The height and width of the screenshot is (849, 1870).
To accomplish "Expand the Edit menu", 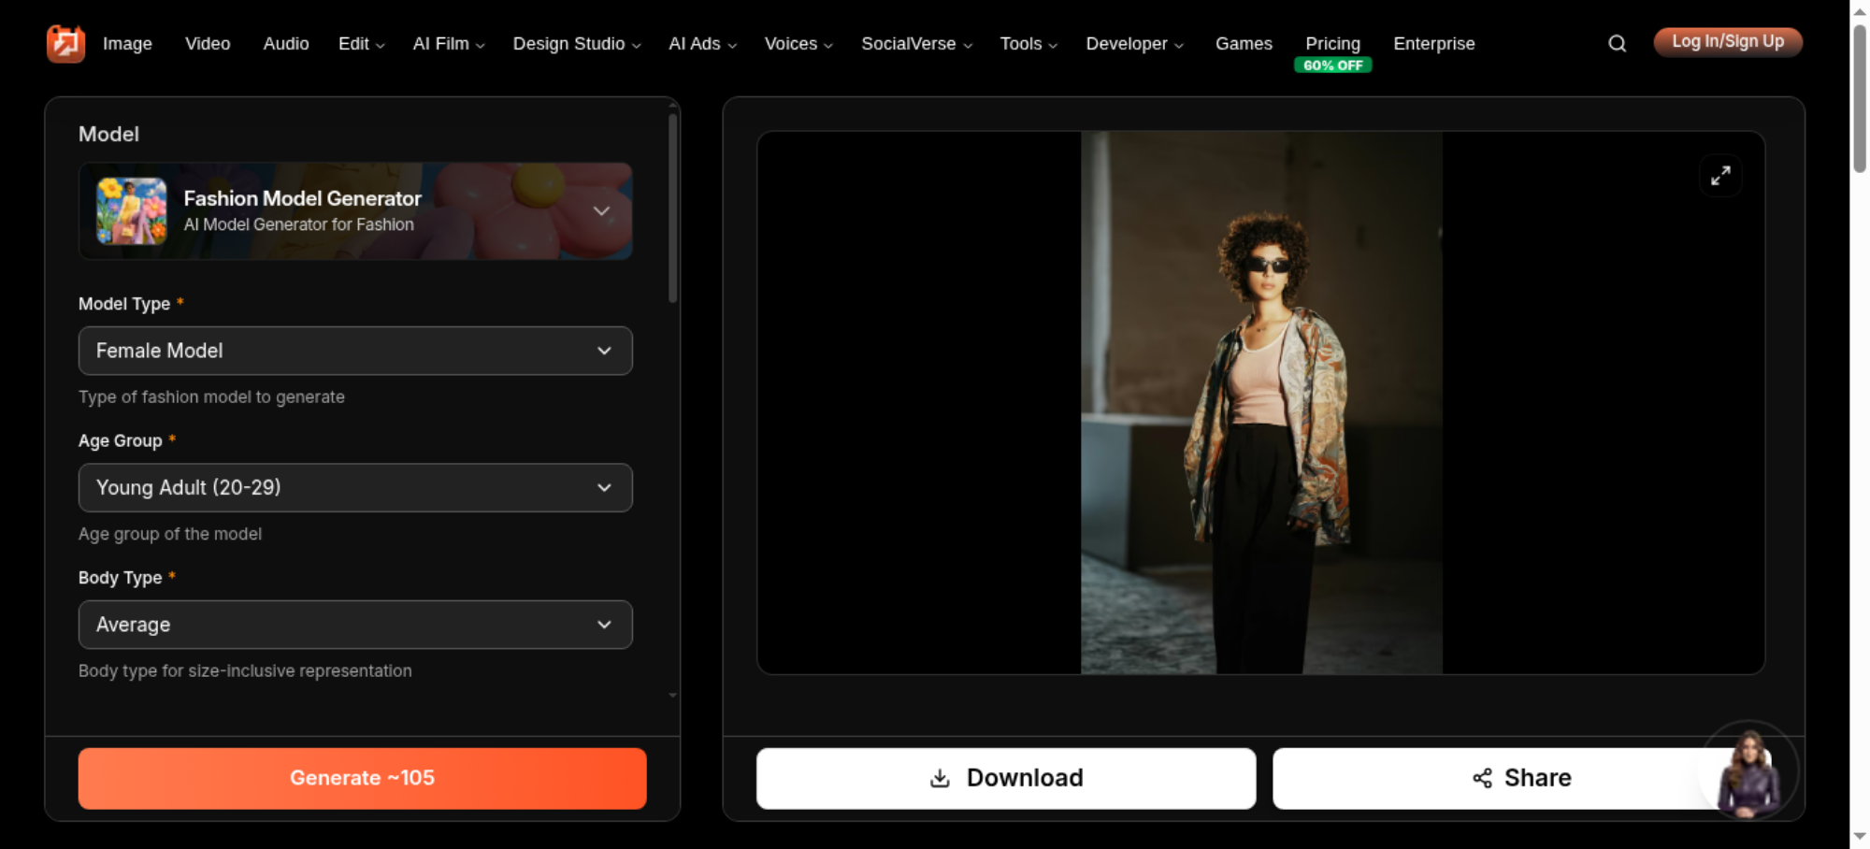I will (x=361, y=44).
